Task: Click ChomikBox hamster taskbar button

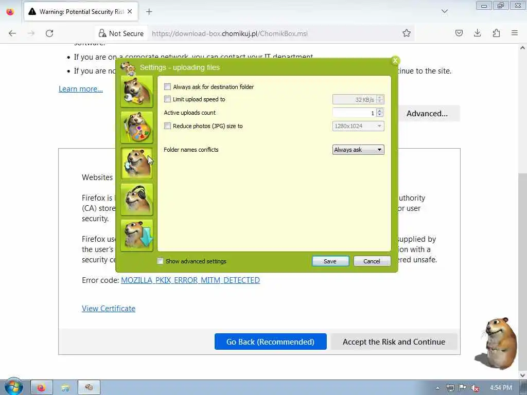Action: pyautogui.click(x=89, y=388)
